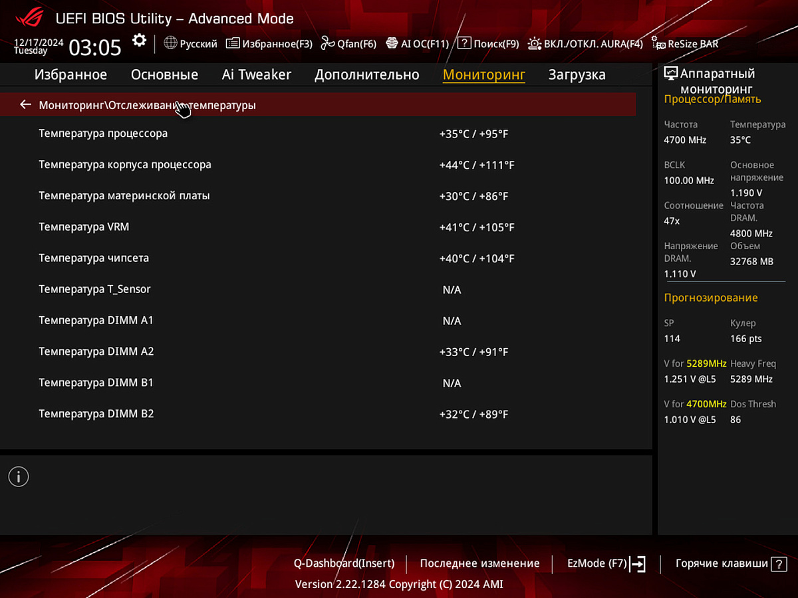Click the +44°C / +111°F value
Image resolution: width=798 pixels, height=598 pixels.
coord(477,165)
